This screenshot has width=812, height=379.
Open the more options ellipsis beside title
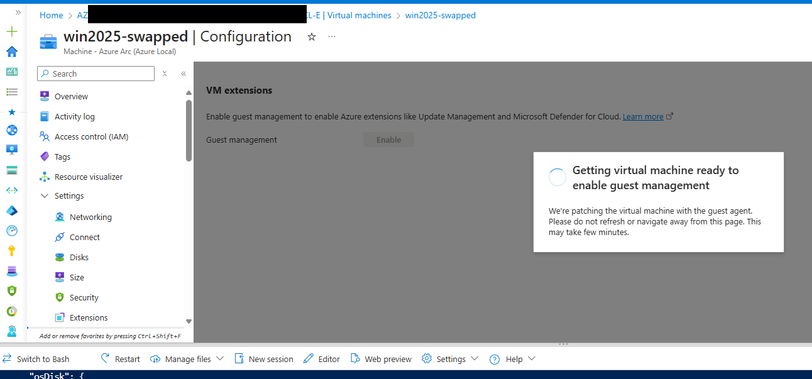332,36
